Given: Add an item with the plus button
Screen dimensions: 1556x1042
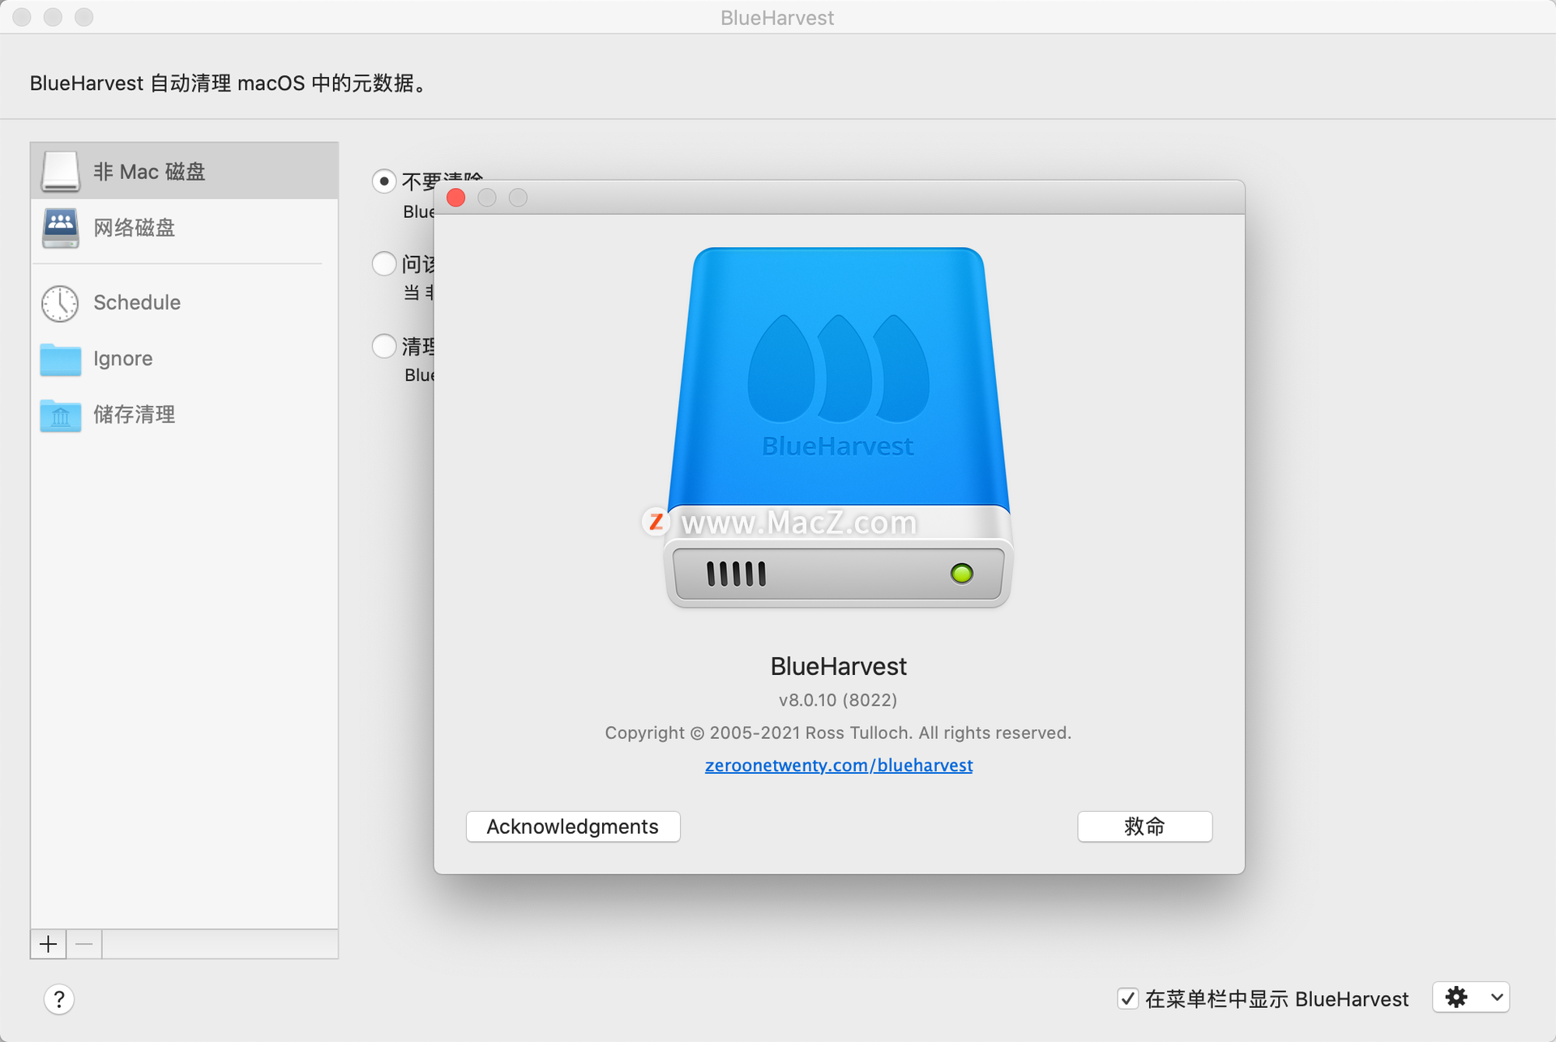Looking at the screenshot, I should 49,944.
